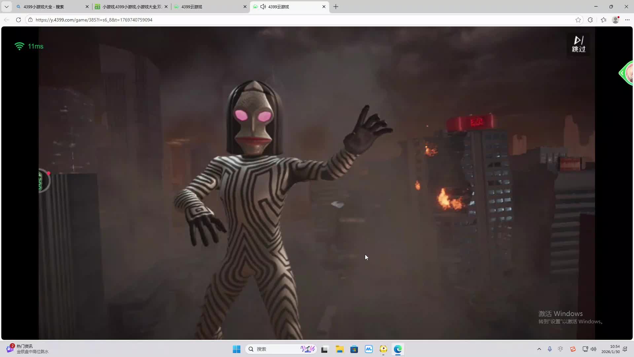Viewport: 634px width, 357px height.
Task: Toggle the system volume speaker icon
Action: pyautogui.click(x=594, y=349)
